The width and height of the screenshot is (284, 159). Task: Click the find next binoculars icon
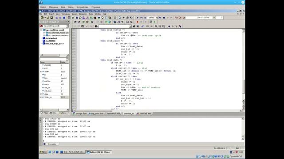(x=138, y=26)
